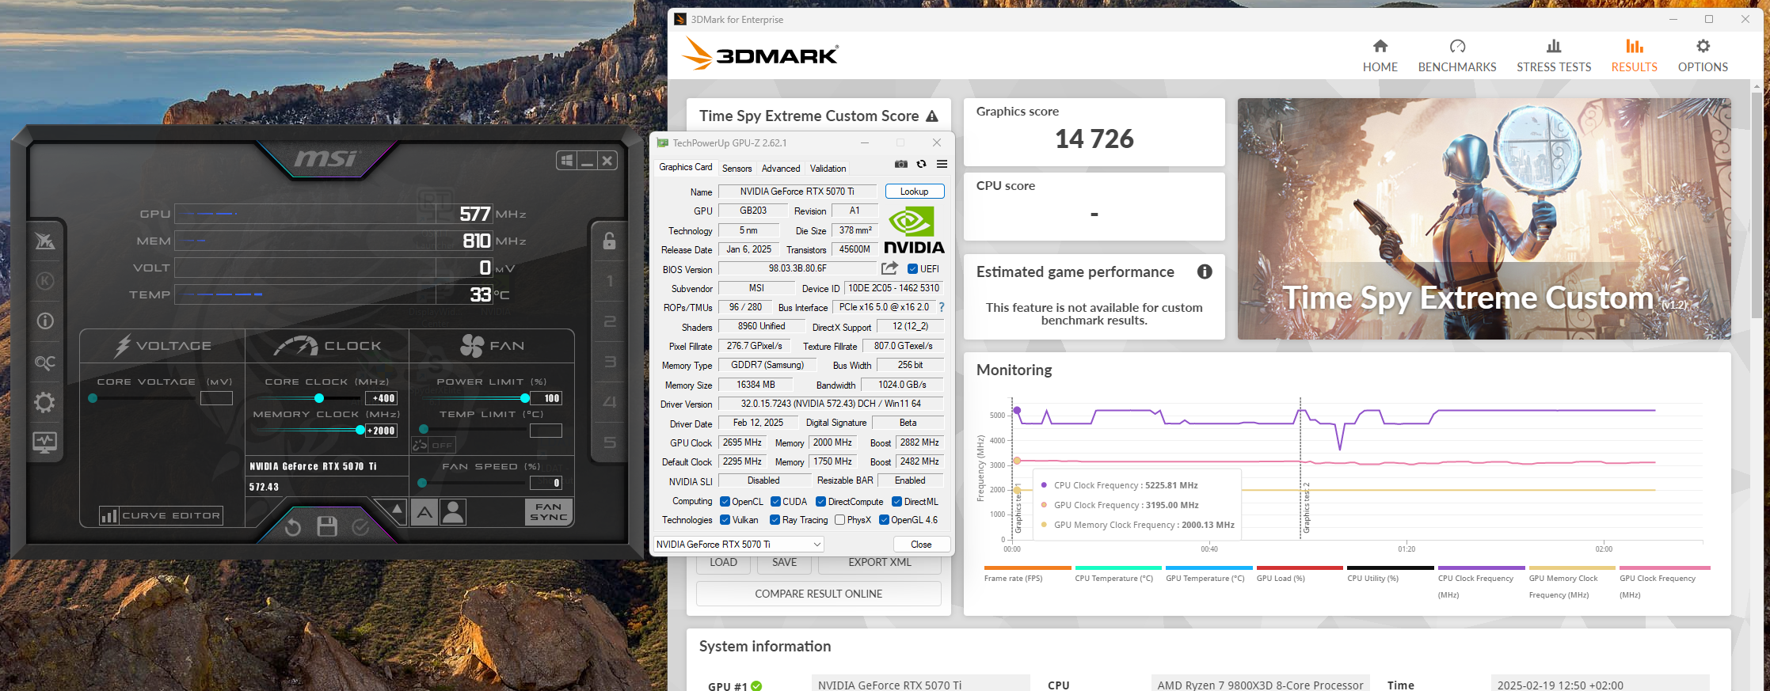Click COMPARE RESULT ONLINE button
1770x691 pixels.
818,594
